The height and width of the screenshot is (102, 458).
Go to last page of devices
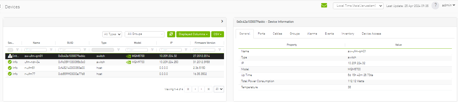(x=209, y=89)
